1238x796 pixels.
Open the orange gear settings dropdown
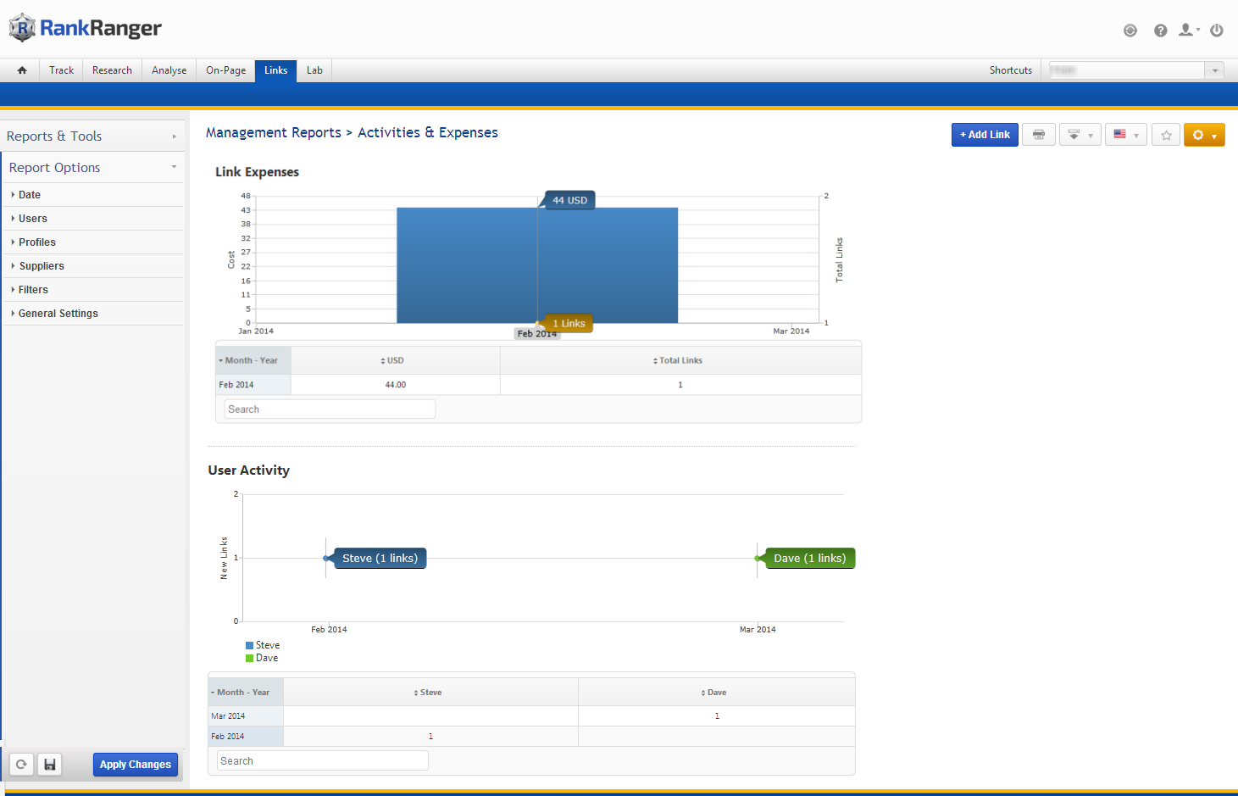(x=1203, y=135)
